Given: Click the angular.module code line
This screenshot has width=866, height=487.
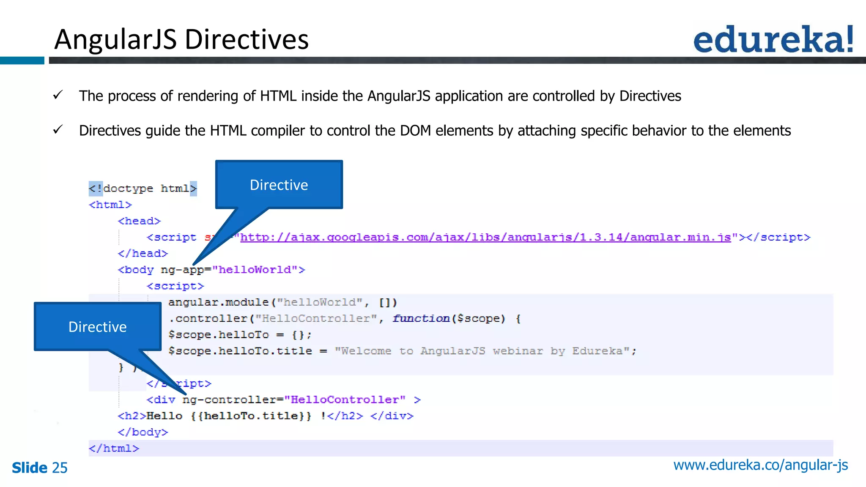Looking at the screenshot, I should pyautogui.click(x=282, y=302).
